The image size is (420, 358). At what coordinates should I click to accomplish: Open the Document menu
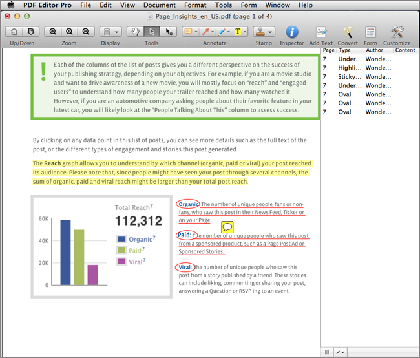click(x=160, y=5)
